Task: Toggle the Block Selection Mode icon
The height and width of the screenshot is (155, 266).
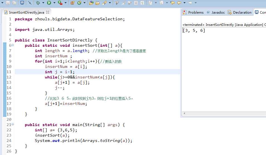Action: [x=136, y=3]
